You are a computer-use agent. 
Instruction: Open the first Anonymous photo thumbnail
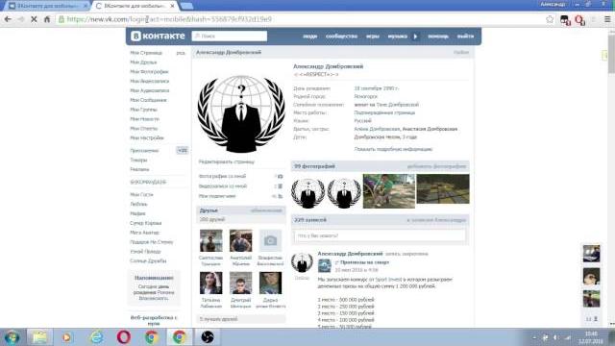coord(308,192)
